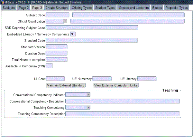The width and height of the screenshot is (193, 137).
Task: Click Embedded Literacy / Numeracy Components field
Action: click(73, 34)
